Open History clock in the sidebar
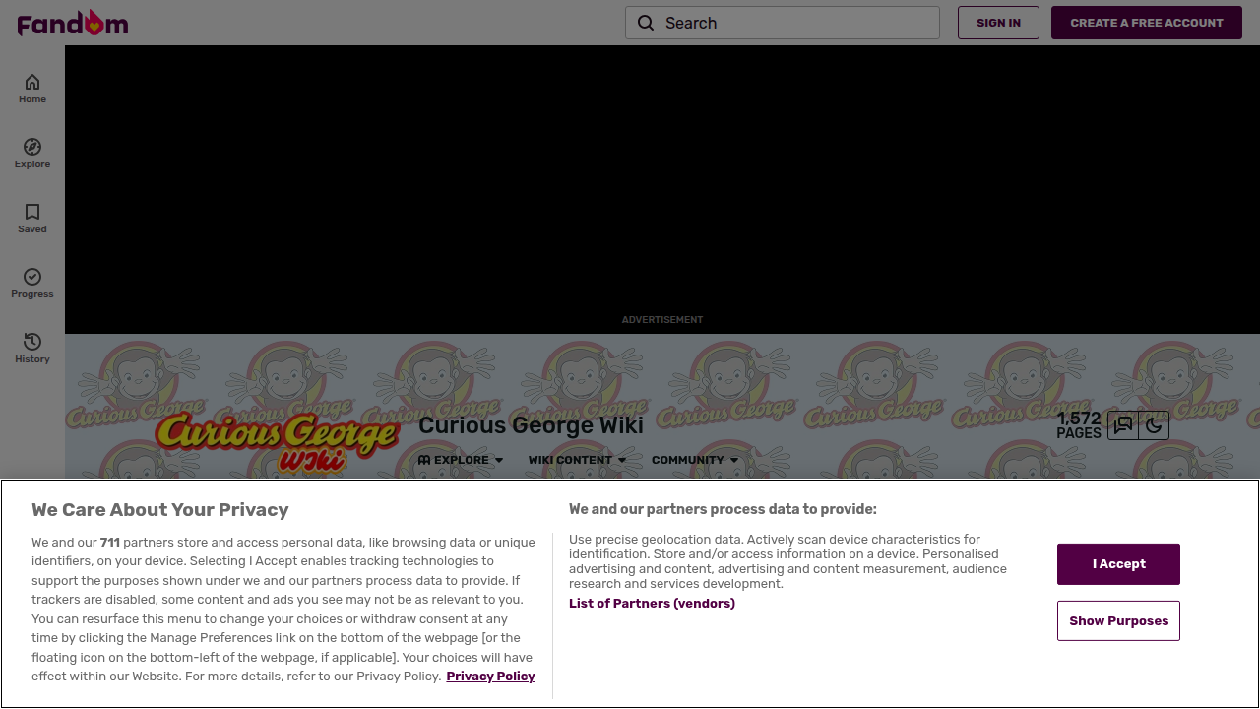1260x709 pixels. 32,349
